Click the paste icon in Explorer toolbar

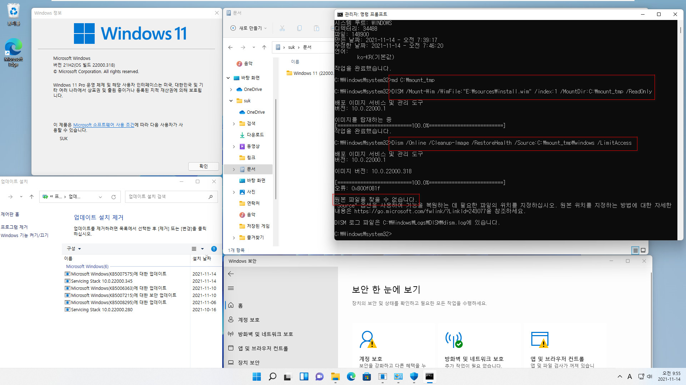tap(317, 28)
